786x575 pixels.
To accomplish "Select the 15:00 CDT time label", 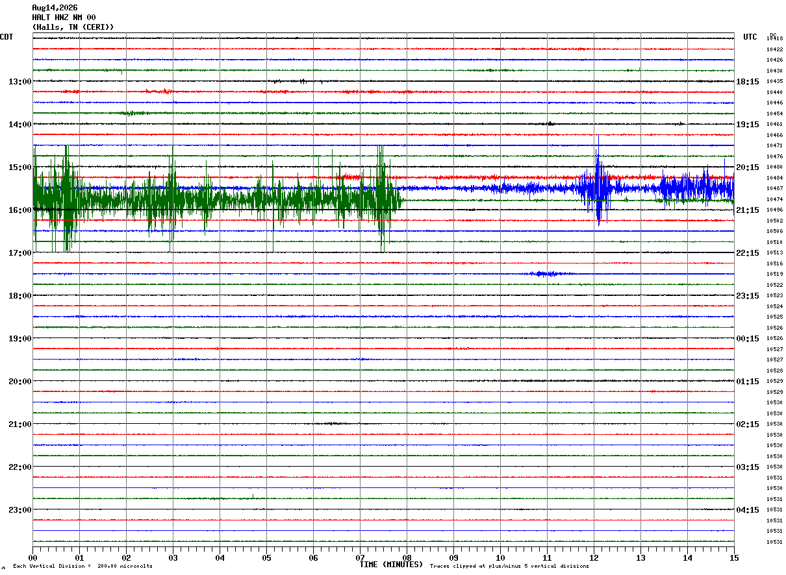I will click(20, 167).
